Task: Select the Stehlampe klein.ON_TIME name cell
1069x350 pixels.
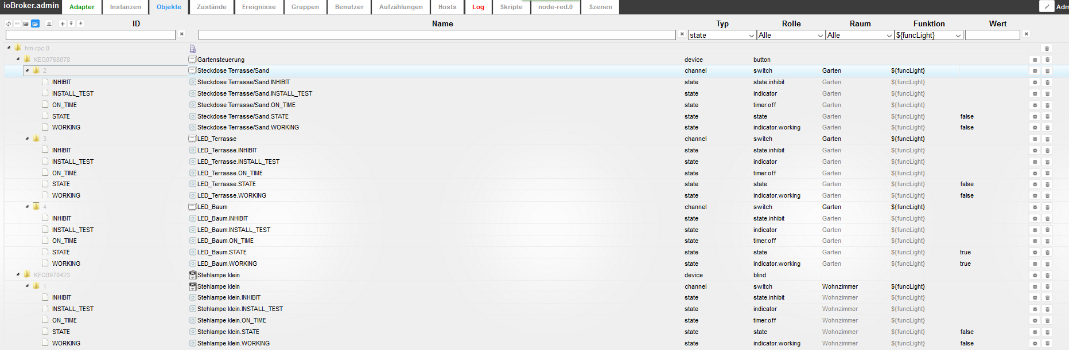Action: (232, 320)
